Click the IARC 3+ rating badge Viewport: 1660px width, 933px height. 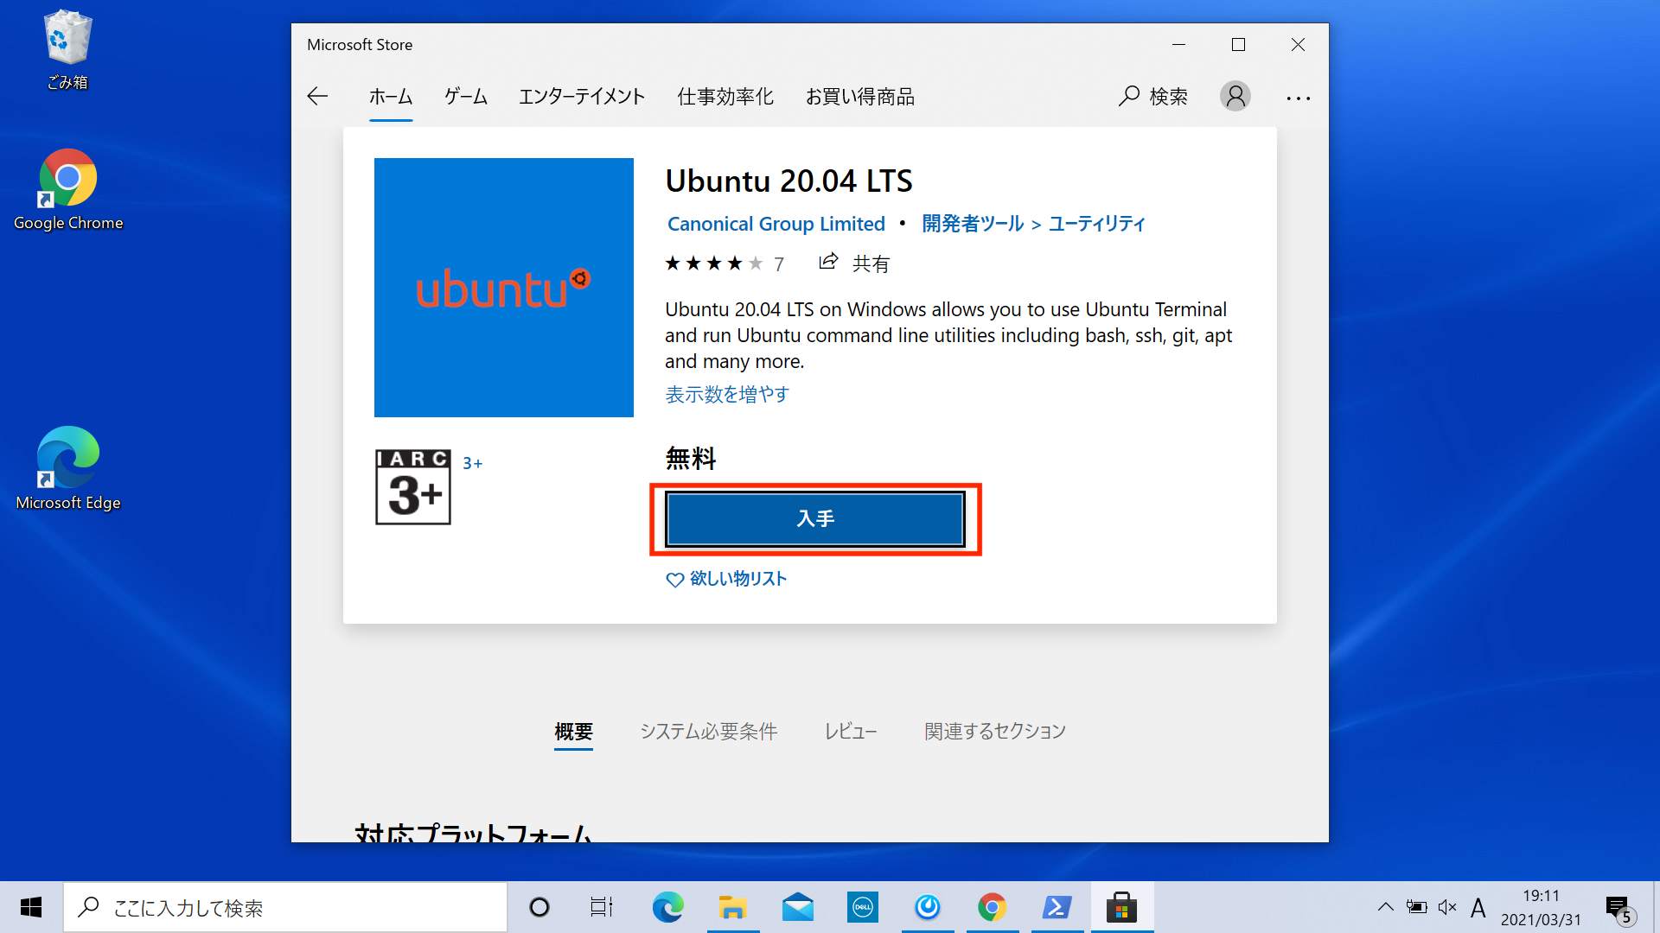412,487
